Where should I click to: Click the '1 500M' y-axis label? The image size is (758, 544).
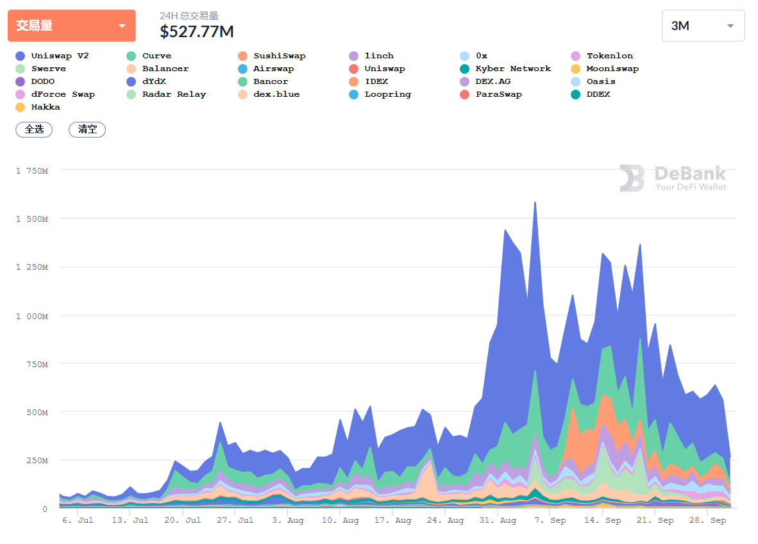(x=32, y=219)
